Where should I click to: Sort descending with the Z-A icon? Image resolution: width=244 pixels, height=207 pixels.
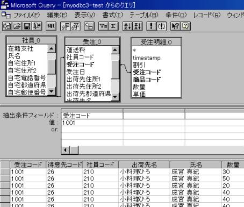[138, 26]
